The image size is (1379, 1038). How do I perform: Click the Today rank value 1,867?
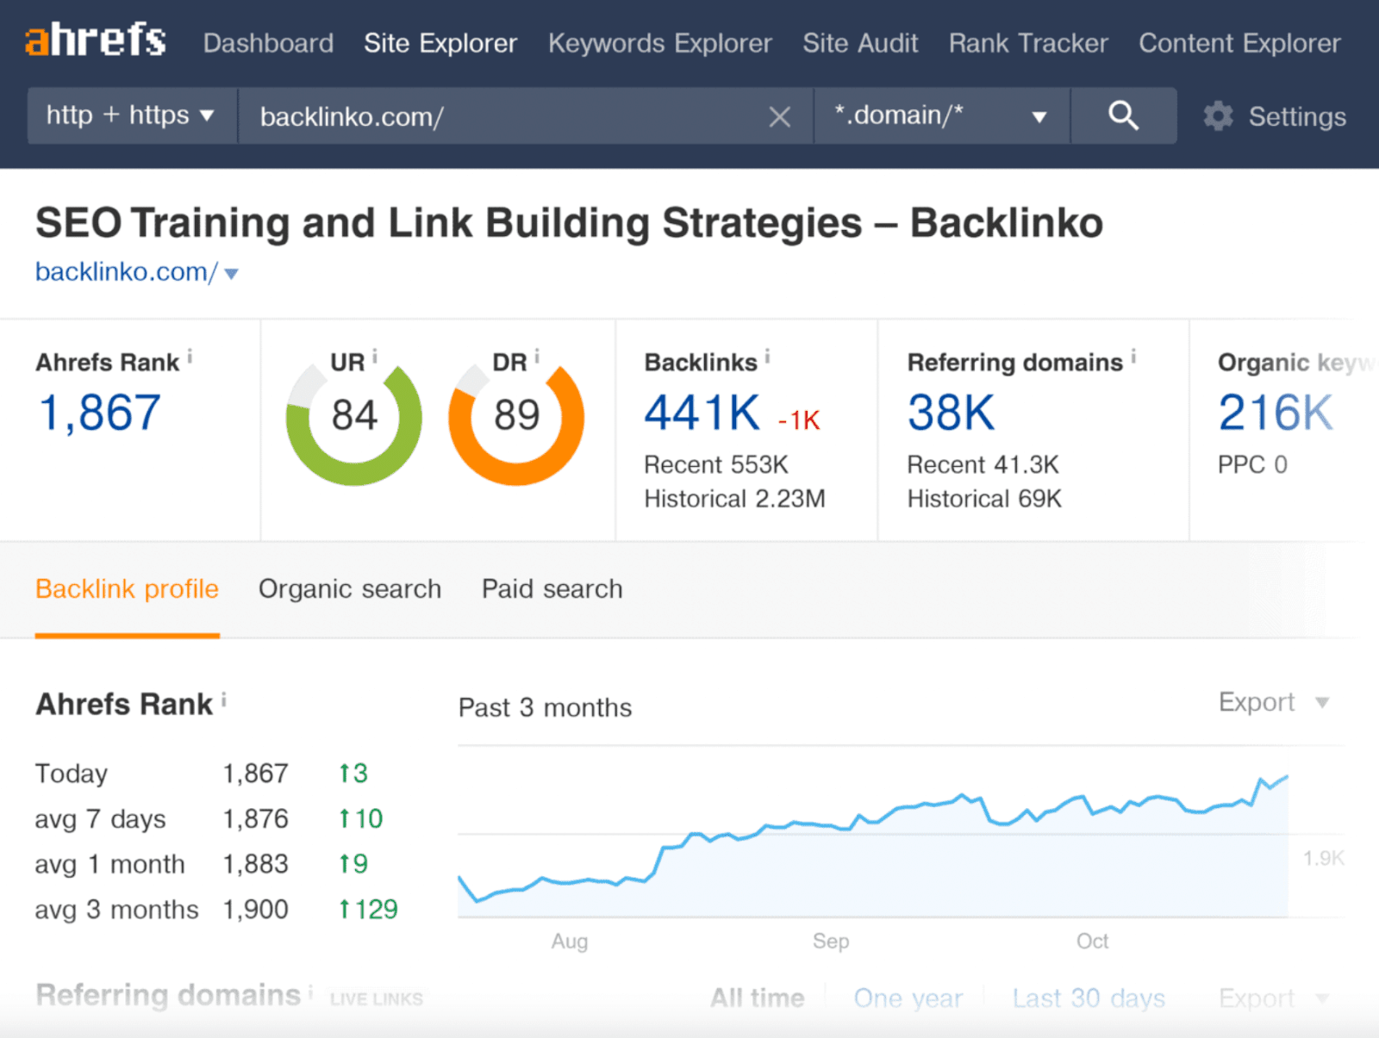(256, 774)
